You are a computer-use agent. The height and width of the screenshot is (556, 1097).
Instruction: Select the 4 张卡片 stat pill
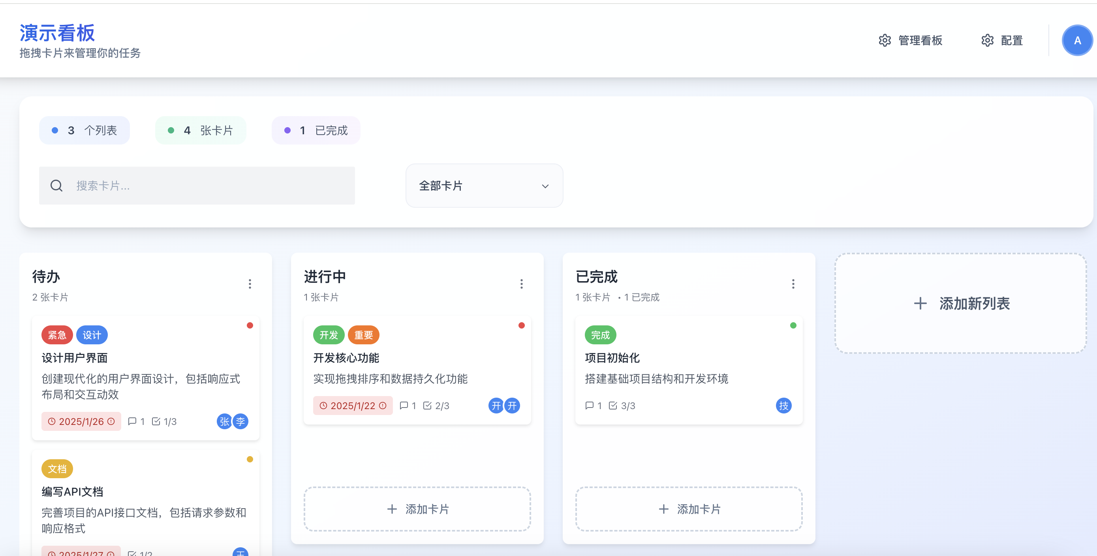click(x=201, y=130)
